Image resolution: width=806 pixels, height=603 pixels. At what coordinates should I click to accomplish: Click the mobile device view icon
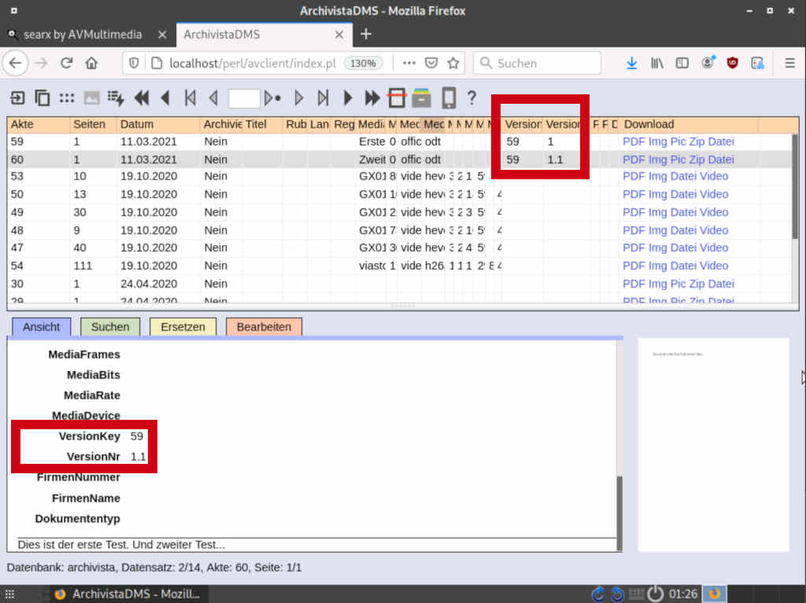pos(448,97)
